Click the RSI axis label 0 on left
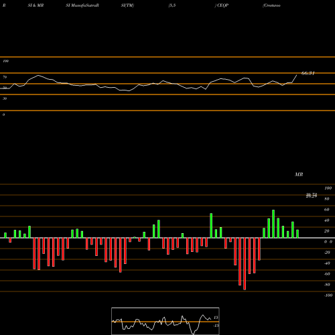The image size is (335, 335). point(3,115)
